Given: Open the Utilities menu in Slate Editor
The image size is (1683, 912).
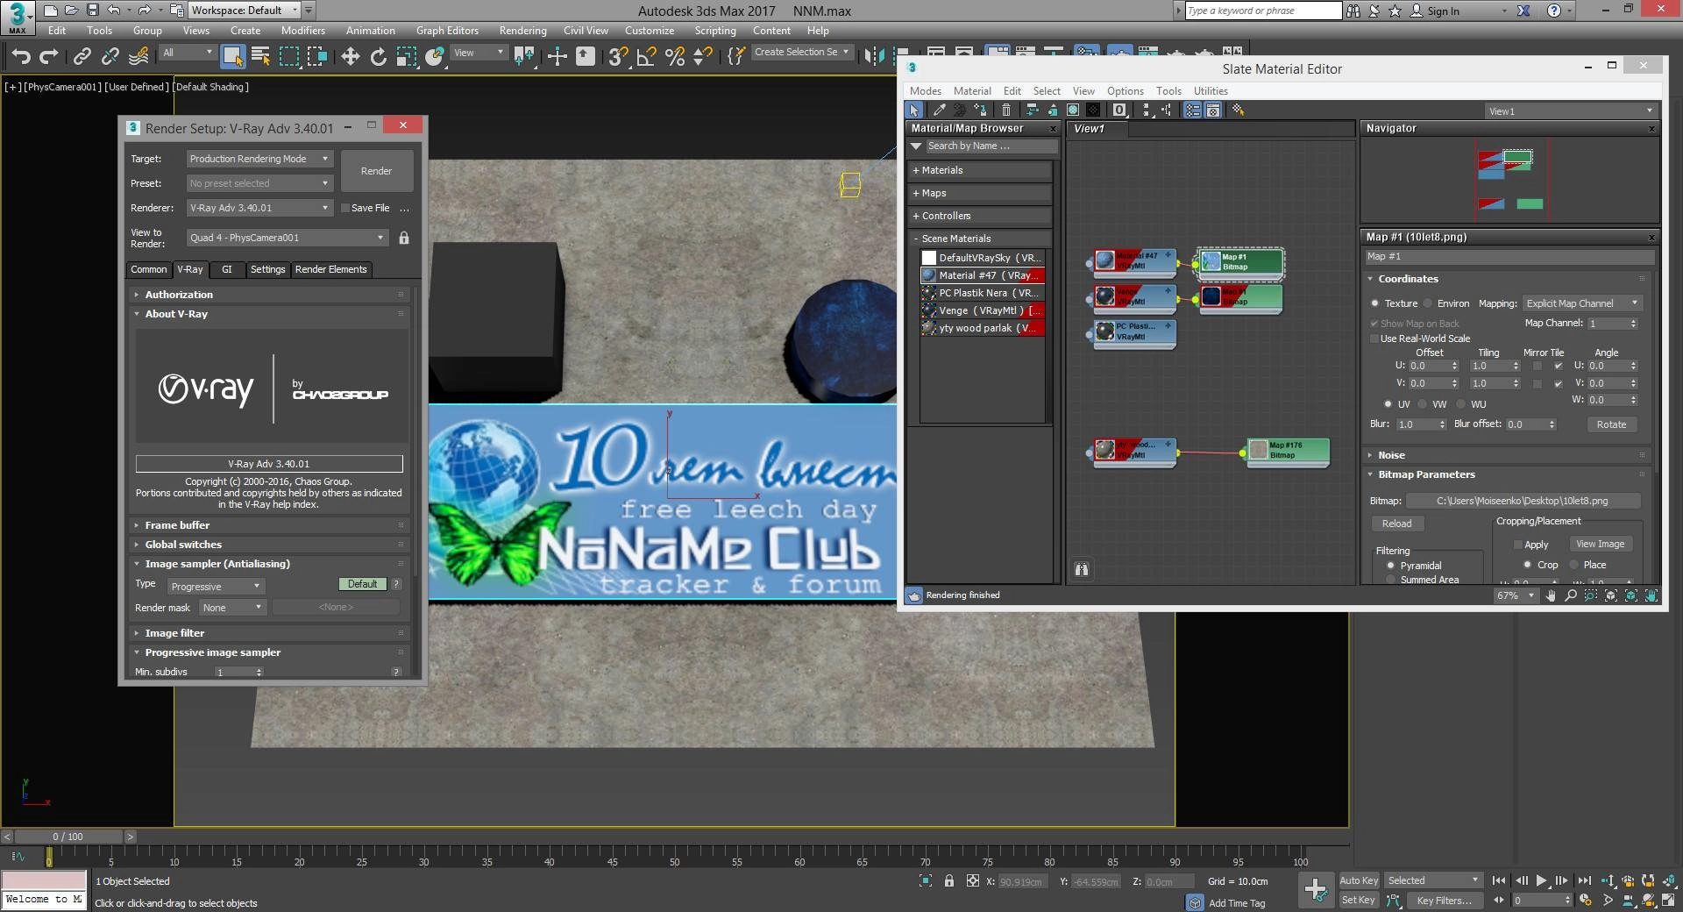Looking at the screenshot, I should [1211, 91].
